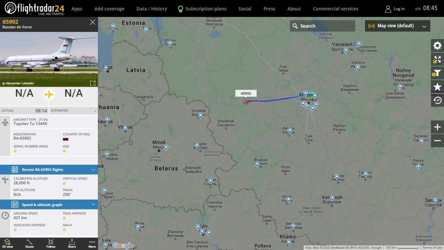Expand Speed & altitude graph section

(49, 205)
